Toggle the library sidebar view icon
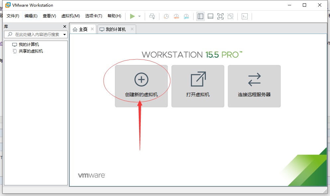The height and width of the screenshot is (196, 330). point(201,16)
